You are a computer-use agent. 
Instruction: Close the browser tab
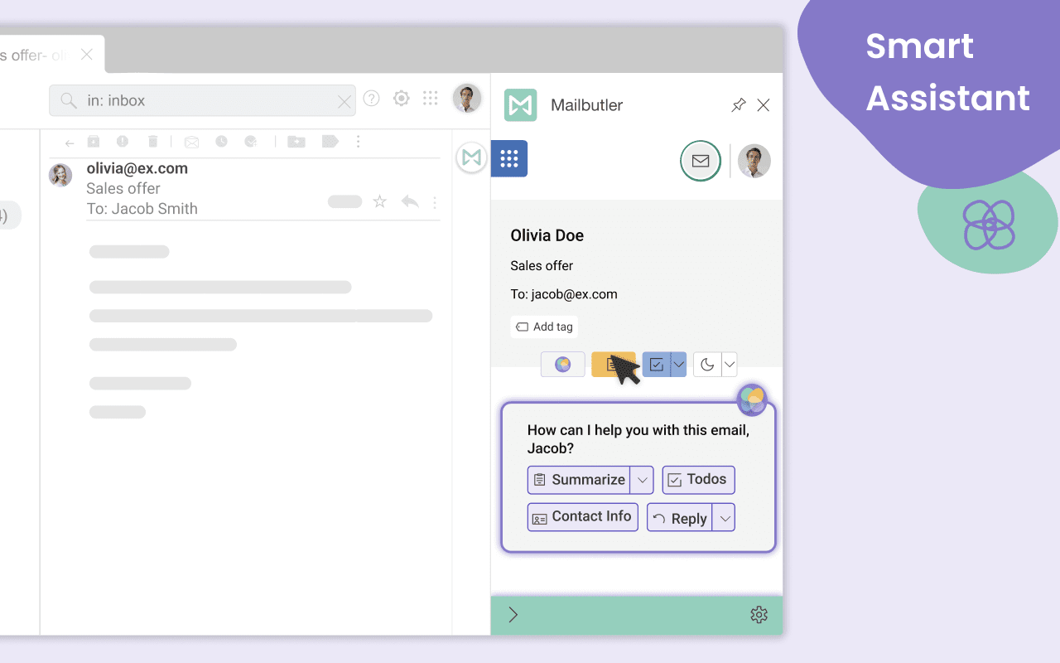point(87,56)
